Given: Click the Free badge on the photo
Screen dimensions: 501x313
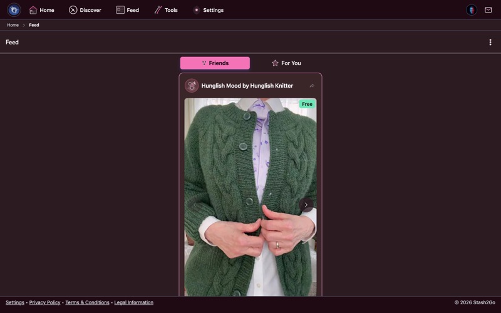Looking at the screenshot, I should point(307,104).
